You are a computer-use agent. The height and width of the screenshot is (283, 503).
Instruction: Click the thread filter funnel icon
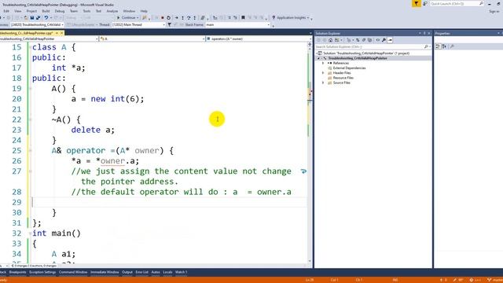pos(170,24)
